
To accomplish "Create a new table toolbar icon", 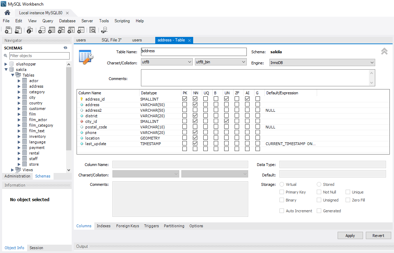I will pos(52,30).
